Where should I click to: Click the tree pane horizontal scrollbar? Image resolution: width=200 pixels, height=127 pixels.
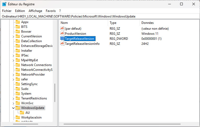pyautogui.click(x=25, y=124)
